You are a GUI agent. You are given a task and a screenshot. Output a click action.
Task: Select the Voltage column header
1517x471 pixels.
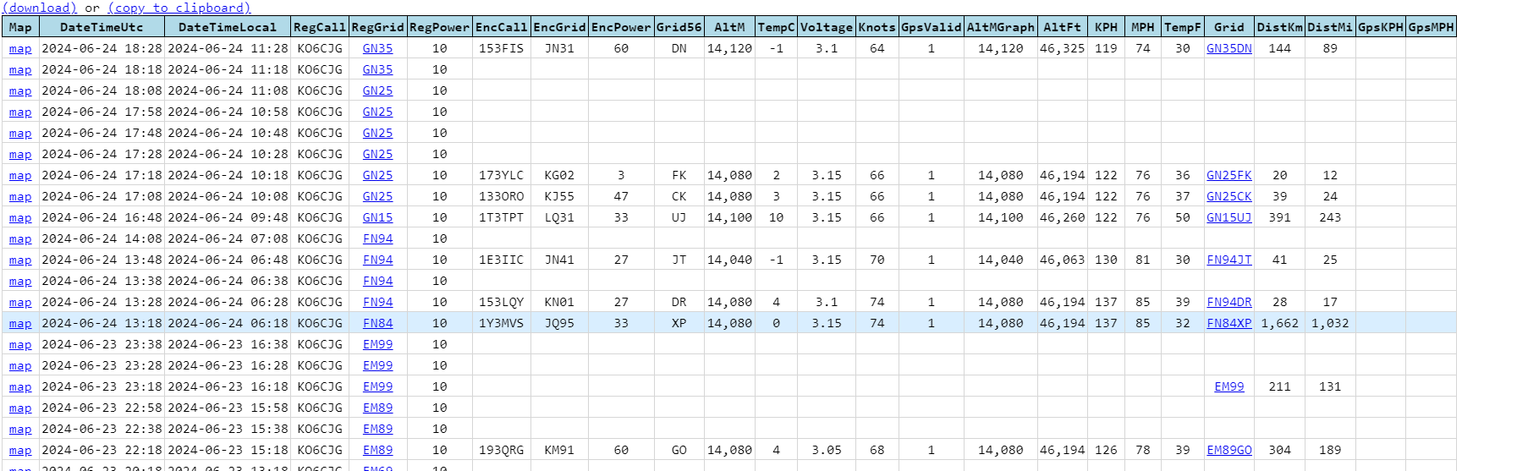[x=826, y=27]
